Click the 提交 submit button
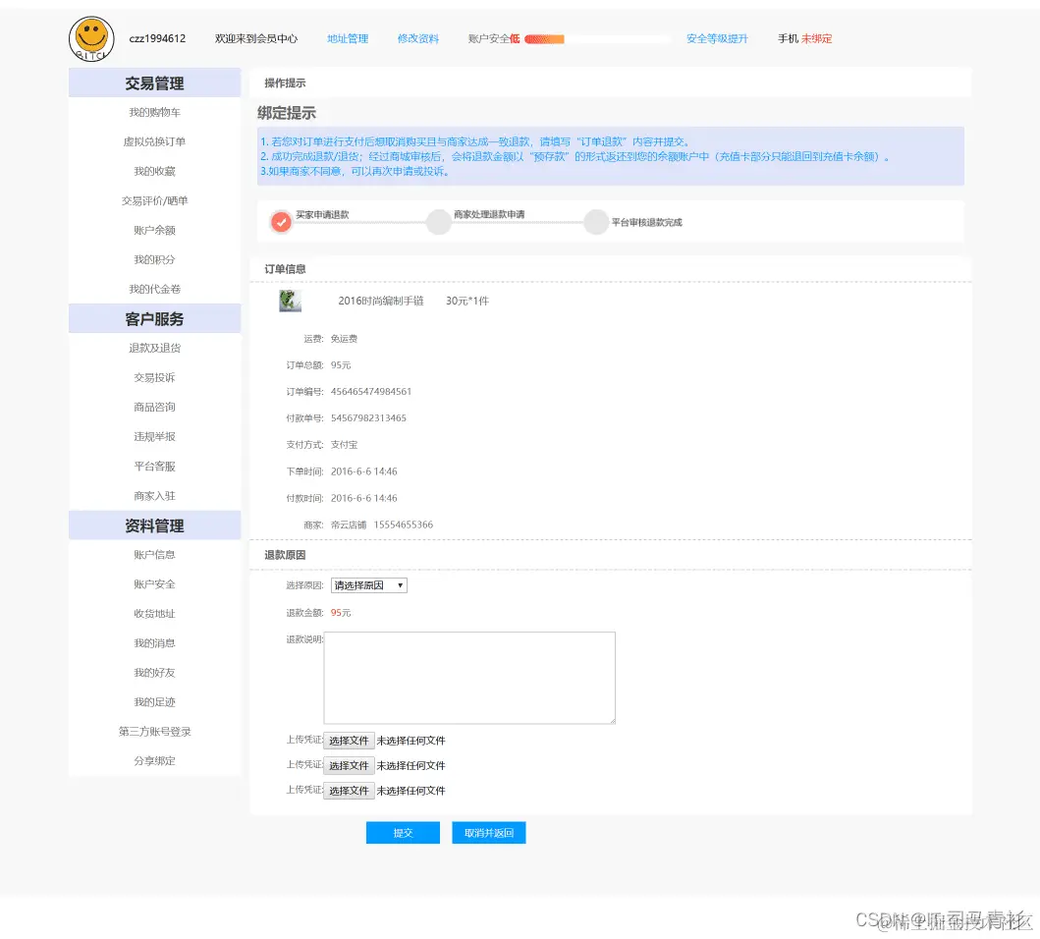1040x939 pixels. (403, 832)
